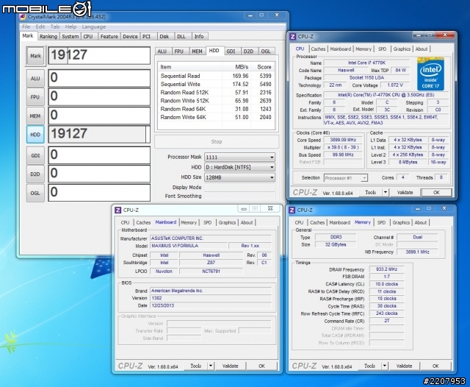The height and width of the screenshot is (387, 470).
Task: Open Mainboard tab in CPU-Z Memory window
Action: tap(339, 222)
